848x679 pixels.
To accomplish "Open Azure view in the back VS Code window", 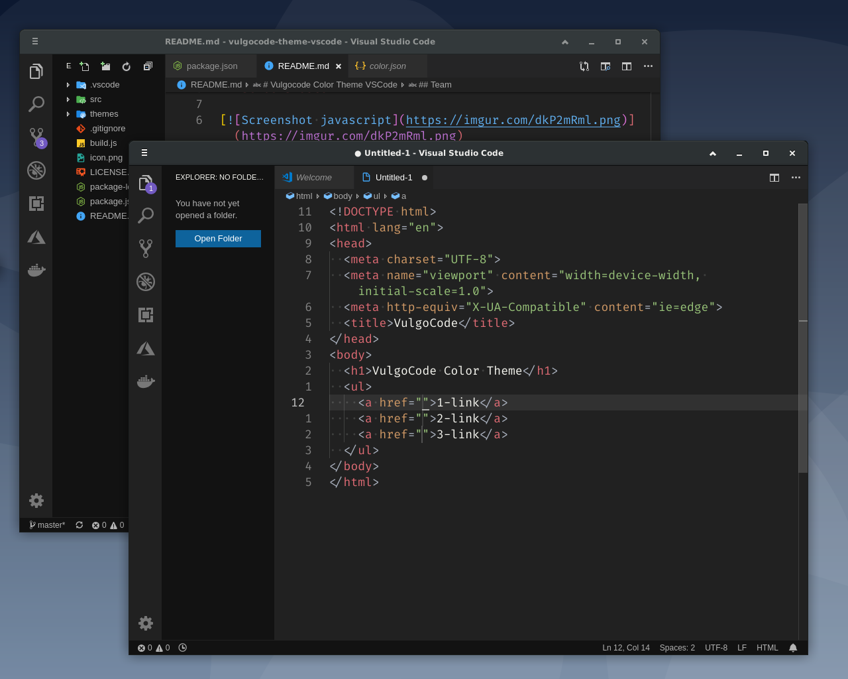I will 36,237.
